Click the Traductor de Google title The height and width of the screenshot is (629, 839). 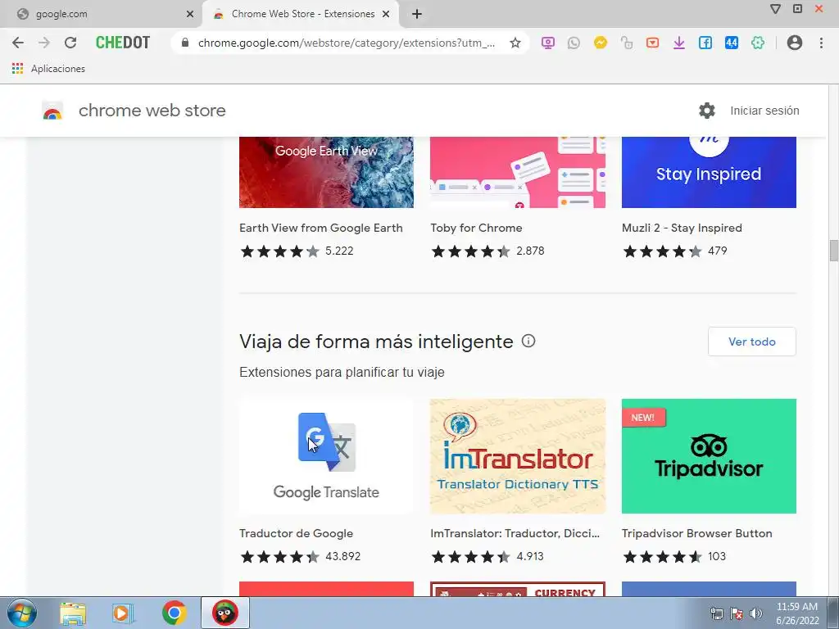click(x=296, y=533)
